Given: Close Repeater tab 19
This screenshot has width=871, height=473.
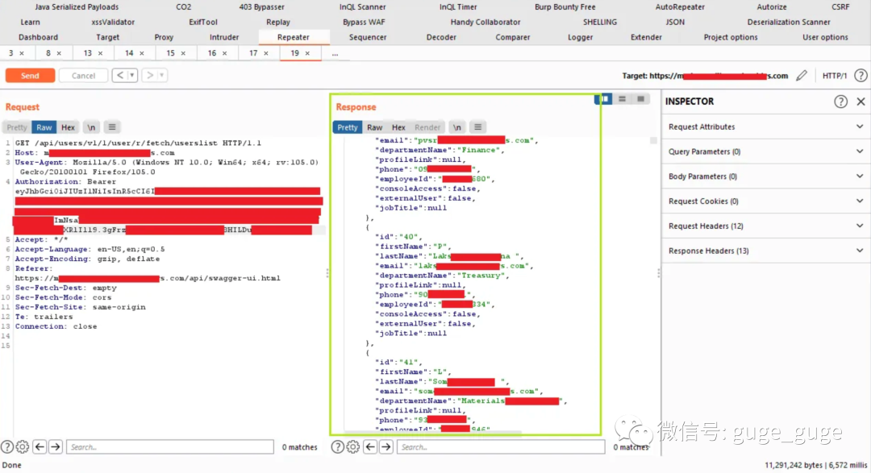Looking at the screenshot, I should [307, 53].
